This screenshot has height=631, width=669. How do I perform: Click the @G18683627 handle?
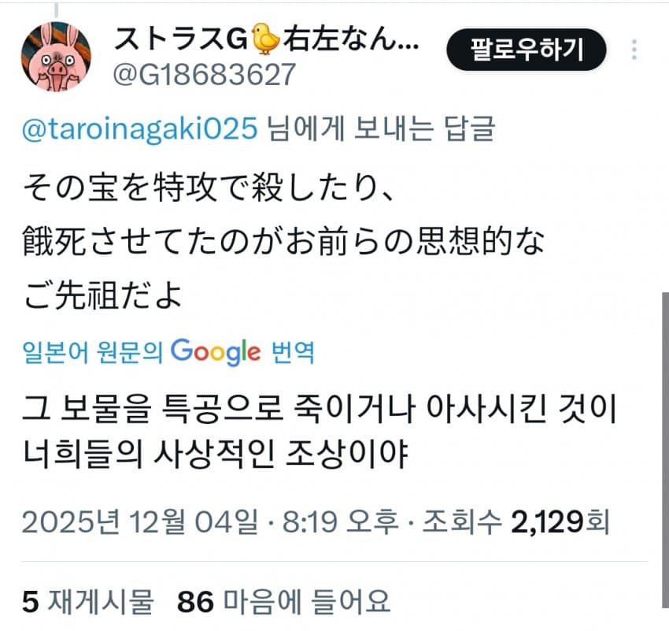204,74
